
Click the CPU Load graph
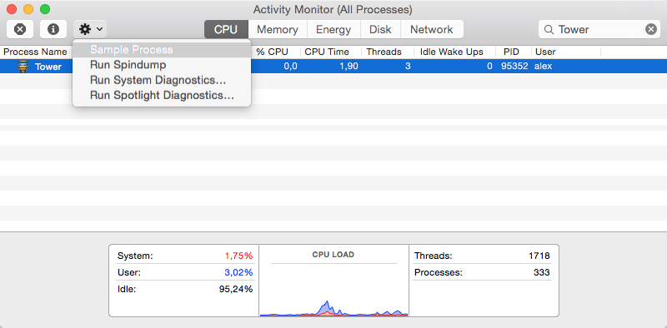(x=334, y=291)
